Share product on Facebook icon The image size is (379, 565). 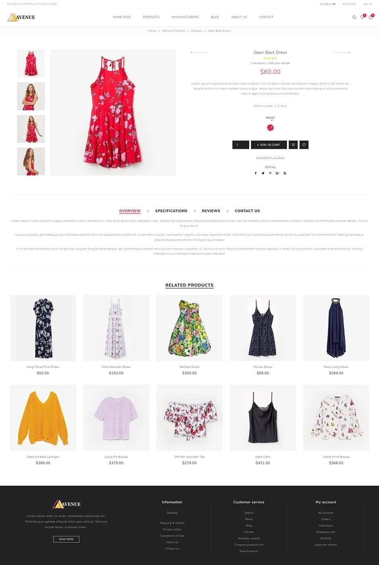(x=256, y=173)
